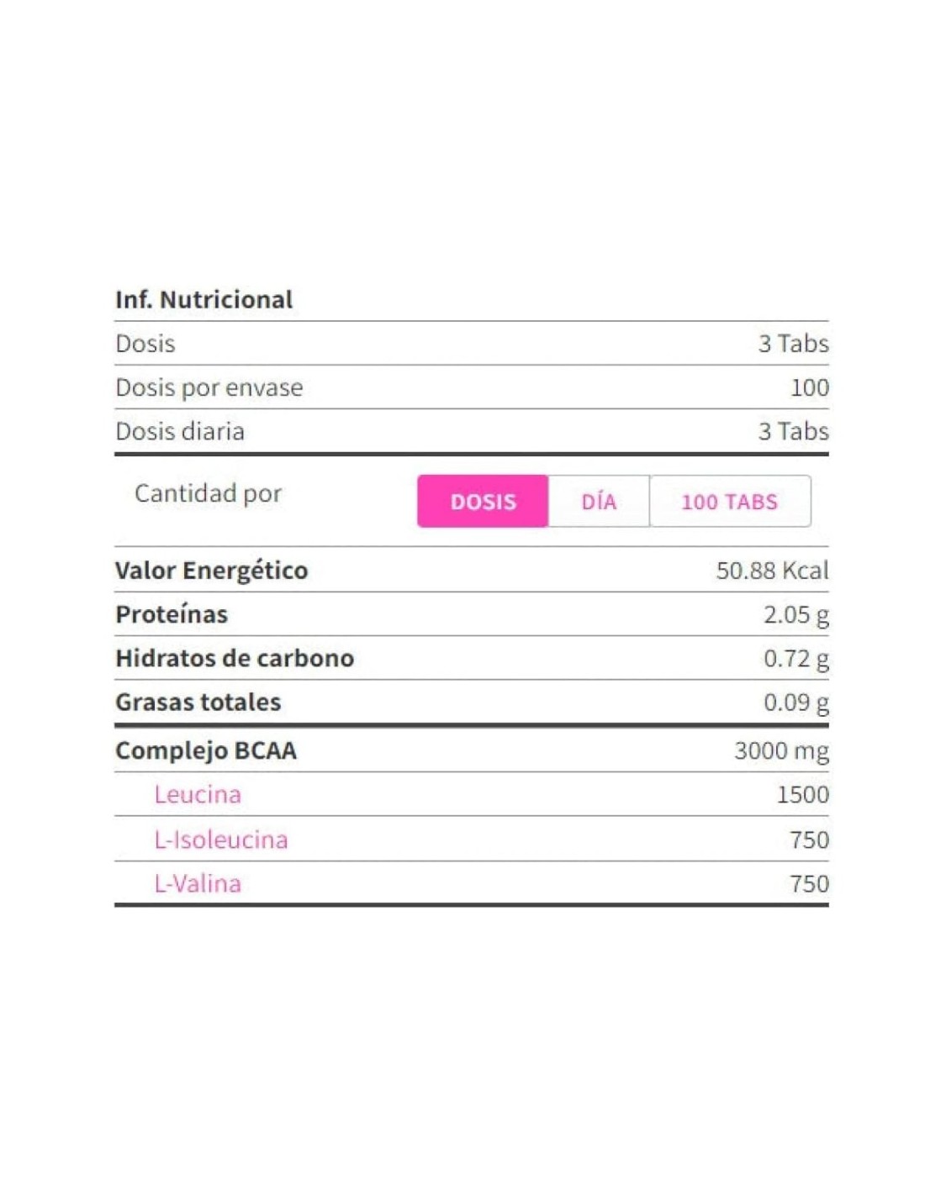Image resolution: width=925 pixels, height=1195 pixels.
Task: Click the Valor Energético label
Action: coord(212,571)
